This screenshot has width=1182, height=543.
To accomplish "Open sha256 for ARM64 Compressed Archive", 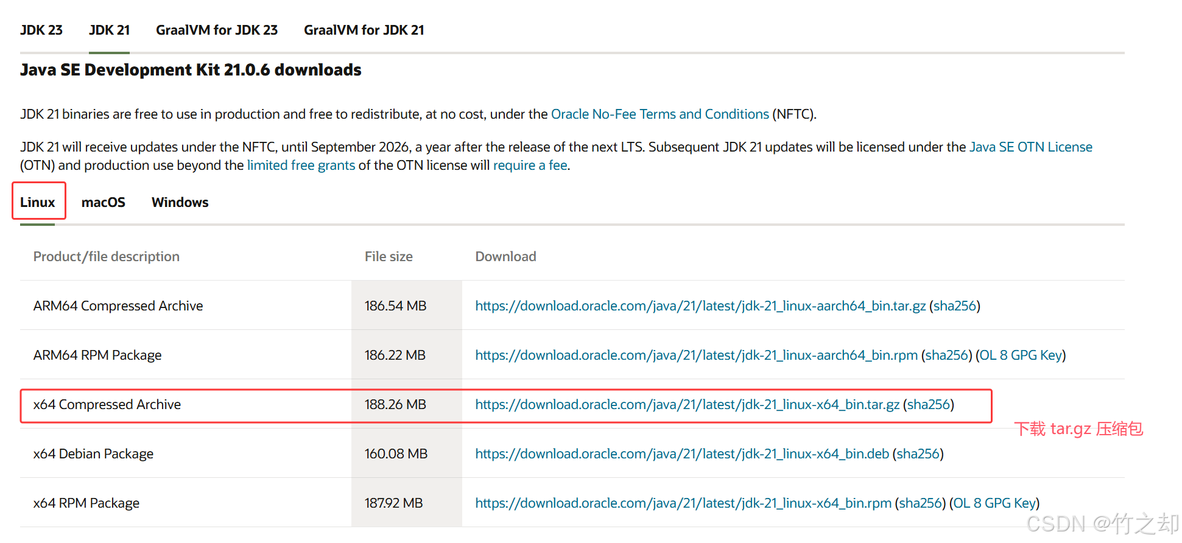I will coord(955,306).
